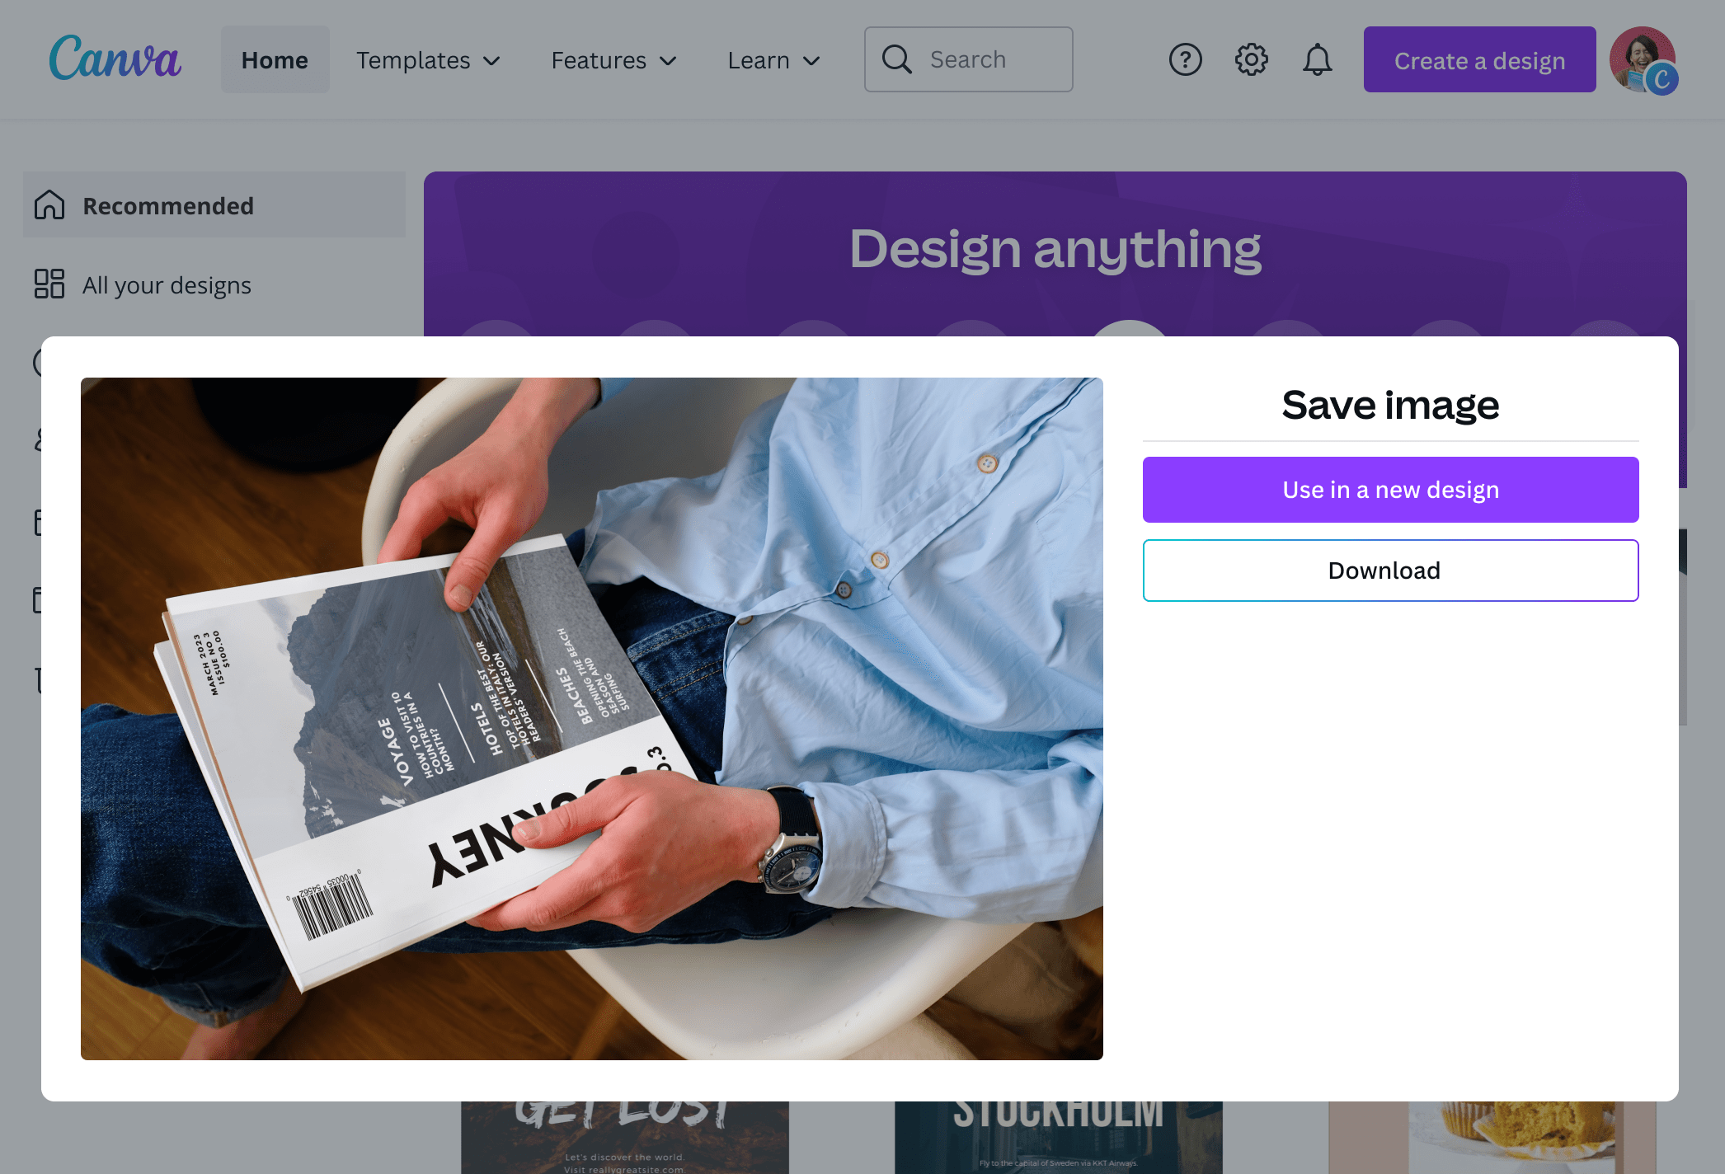Expand the Features dropdown
This screenshot has height=1174, width=1725.
(x=613, y=59)
